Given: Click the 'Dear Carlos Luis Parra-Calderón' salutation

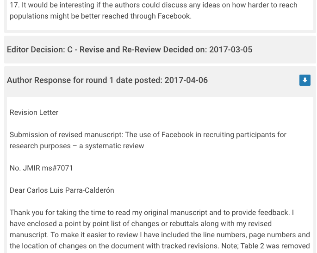Looking at the screenshot, I should pyautogui.click(x=62, y=190).
